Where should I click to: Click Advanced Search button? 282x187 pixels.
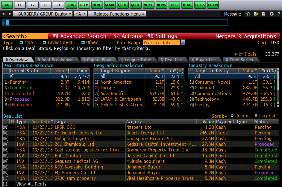(x=79, y=36)
